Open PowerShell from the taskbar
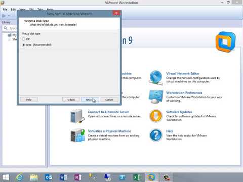 tap(122, 177)
